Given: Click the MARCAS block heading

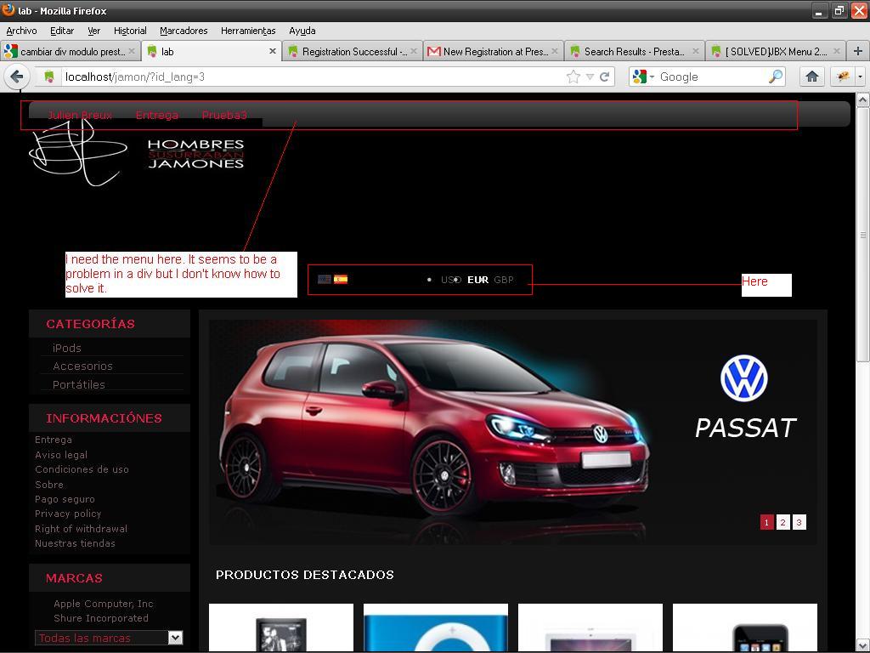Looking at the screenshot, I should (x=75, y=578).
